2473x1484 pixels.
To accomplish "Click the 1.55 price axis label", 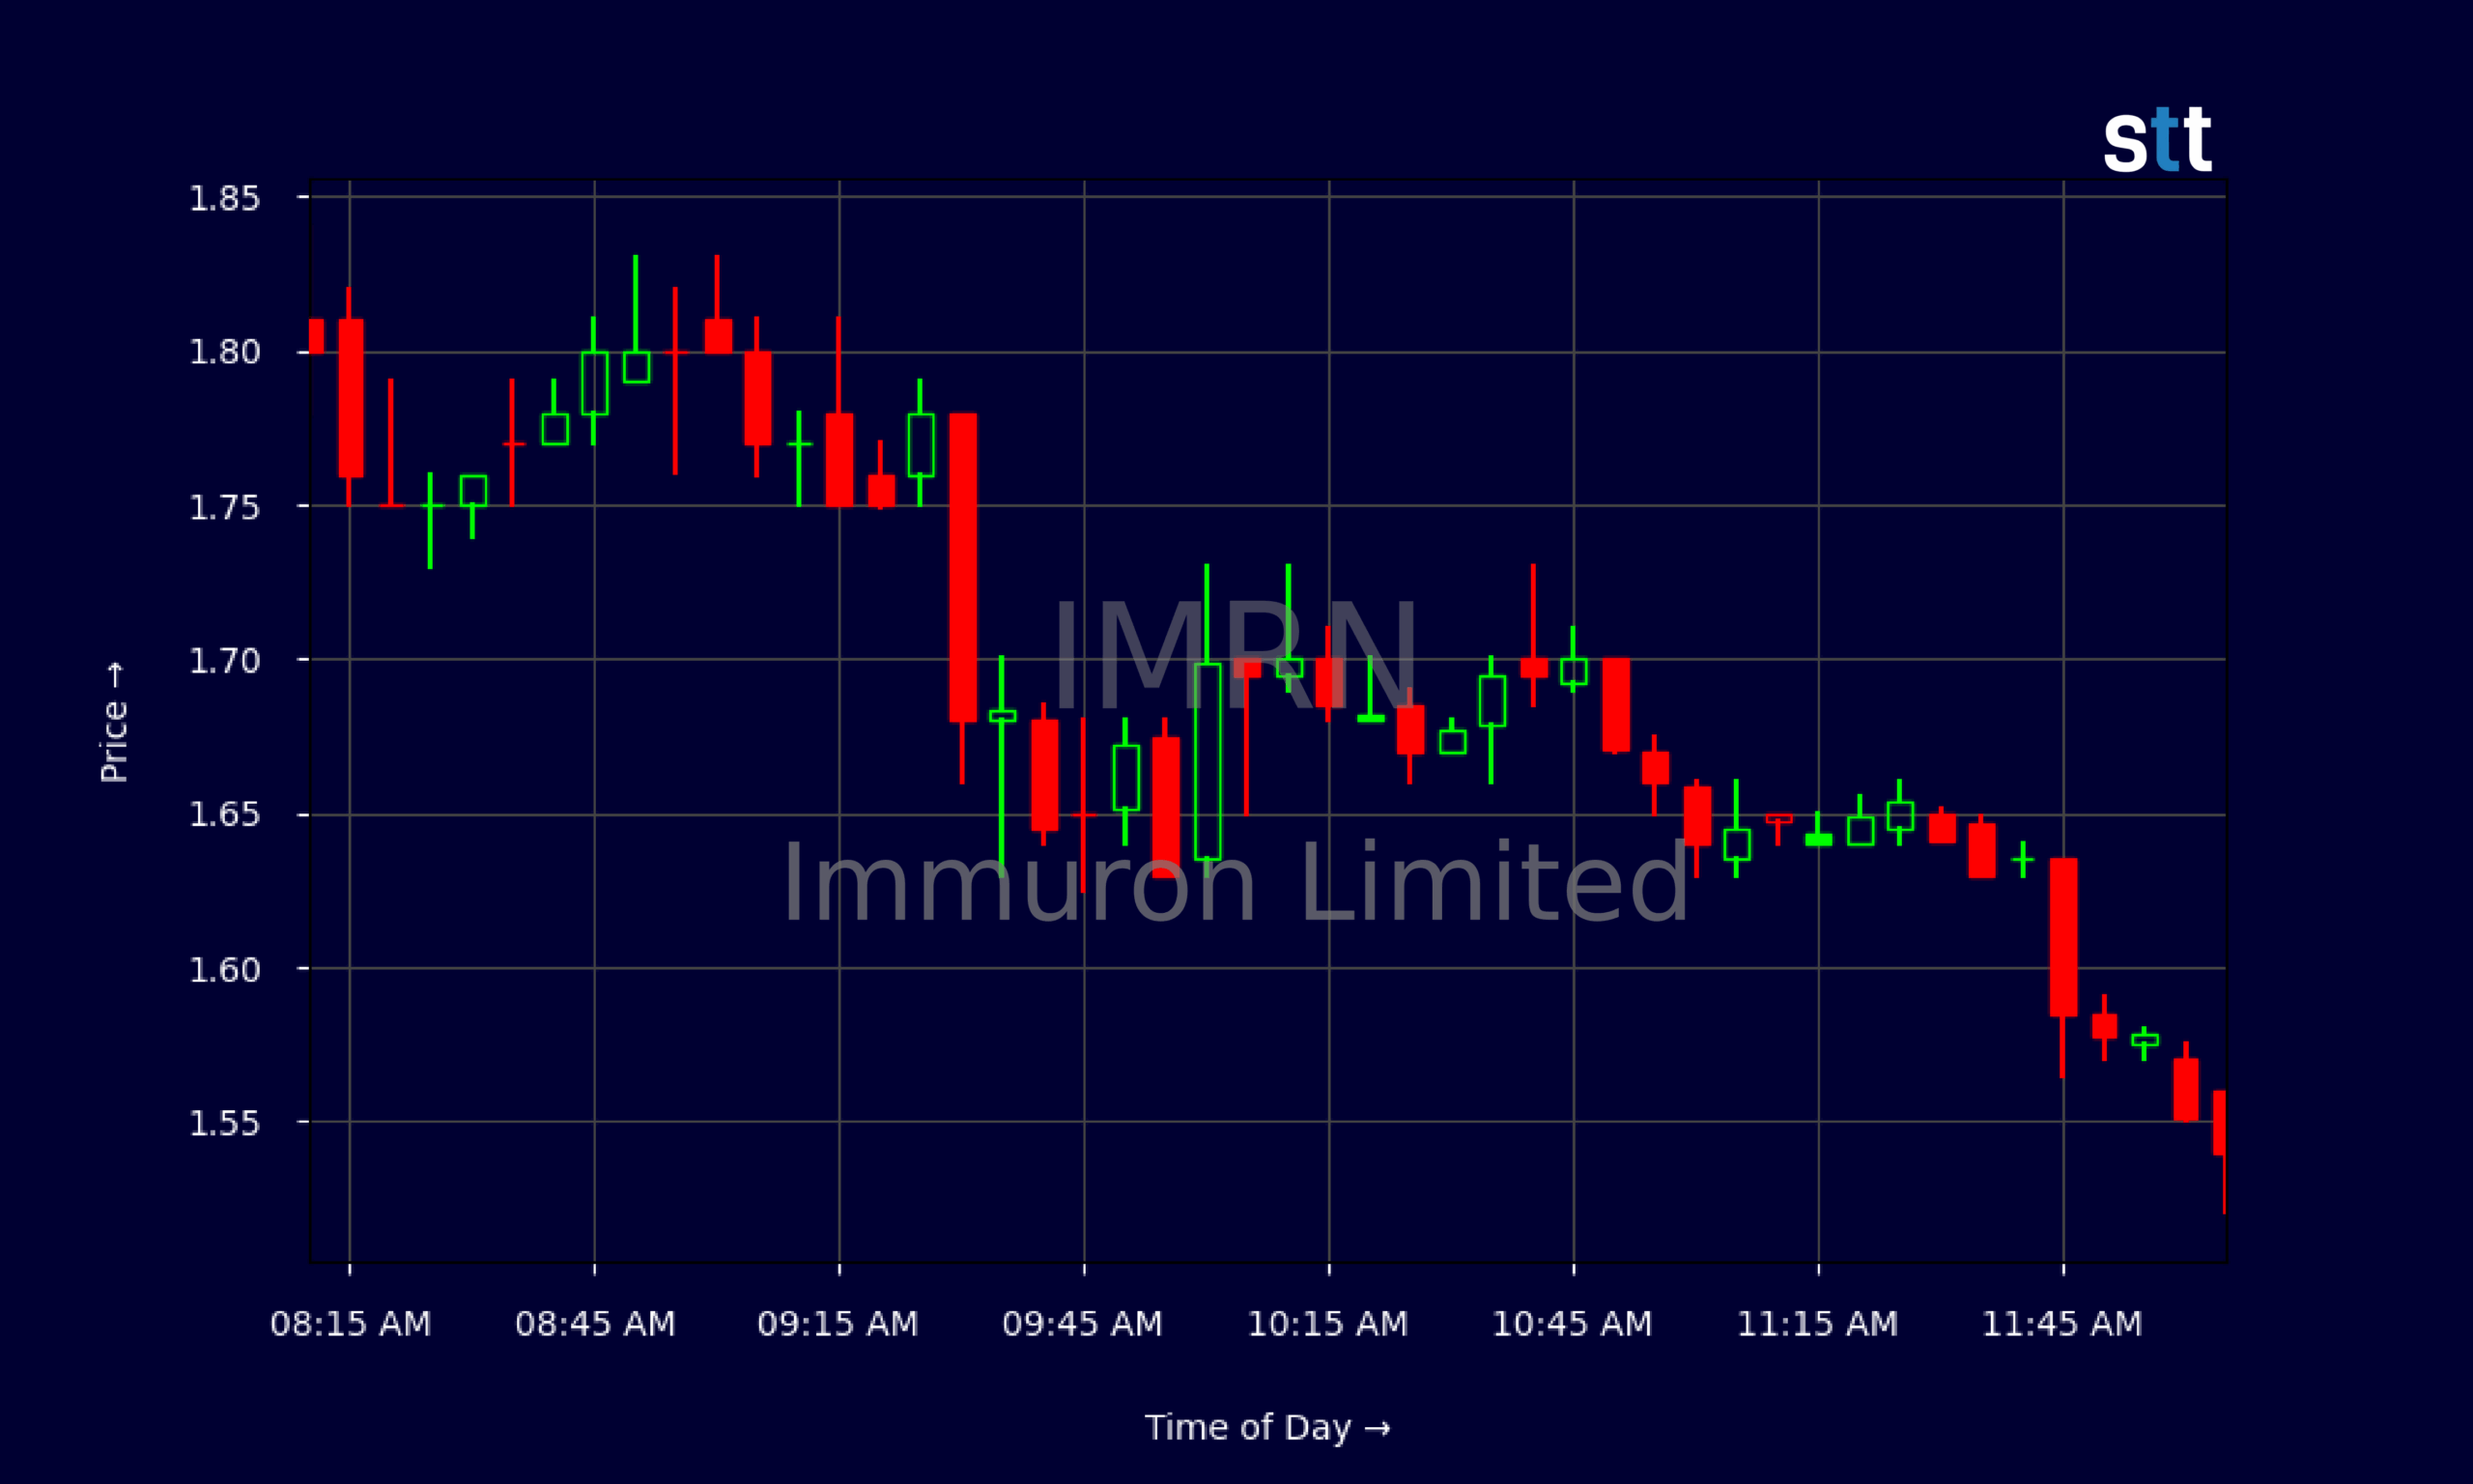I will tap(225, 1124).
